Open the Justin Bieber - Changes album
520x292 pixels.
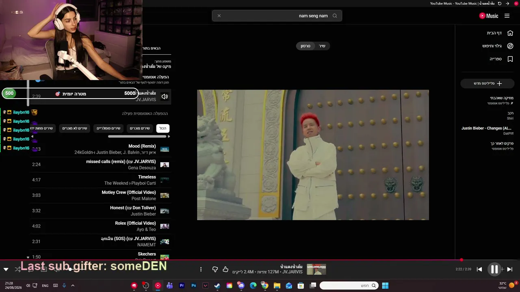[487, 131]
